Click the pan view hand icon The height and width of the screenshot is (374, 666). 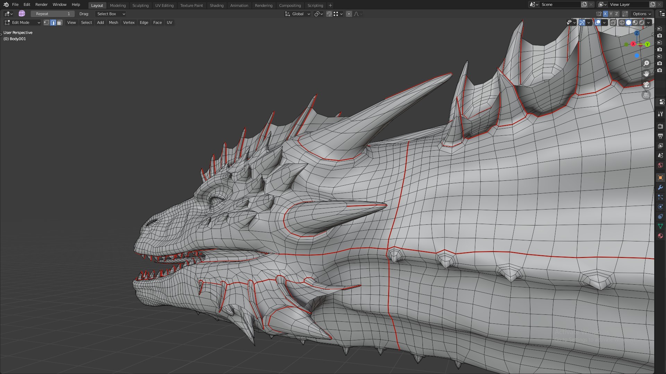click(x=646, y=74)
